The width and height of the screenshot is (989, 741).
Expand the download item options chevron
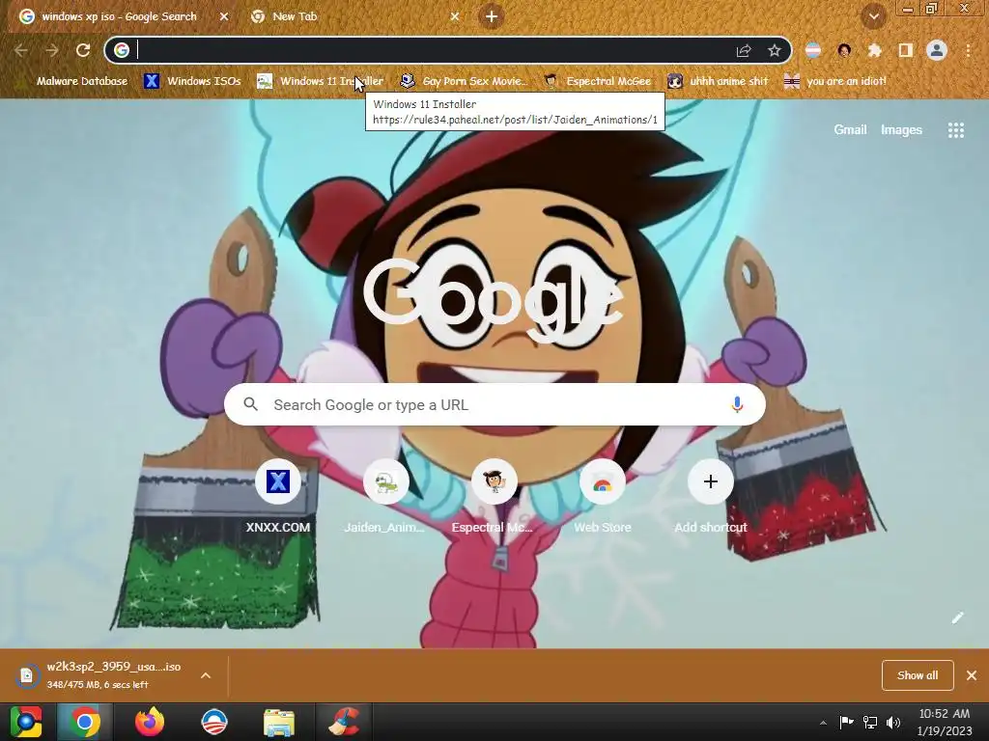[206, 675]
